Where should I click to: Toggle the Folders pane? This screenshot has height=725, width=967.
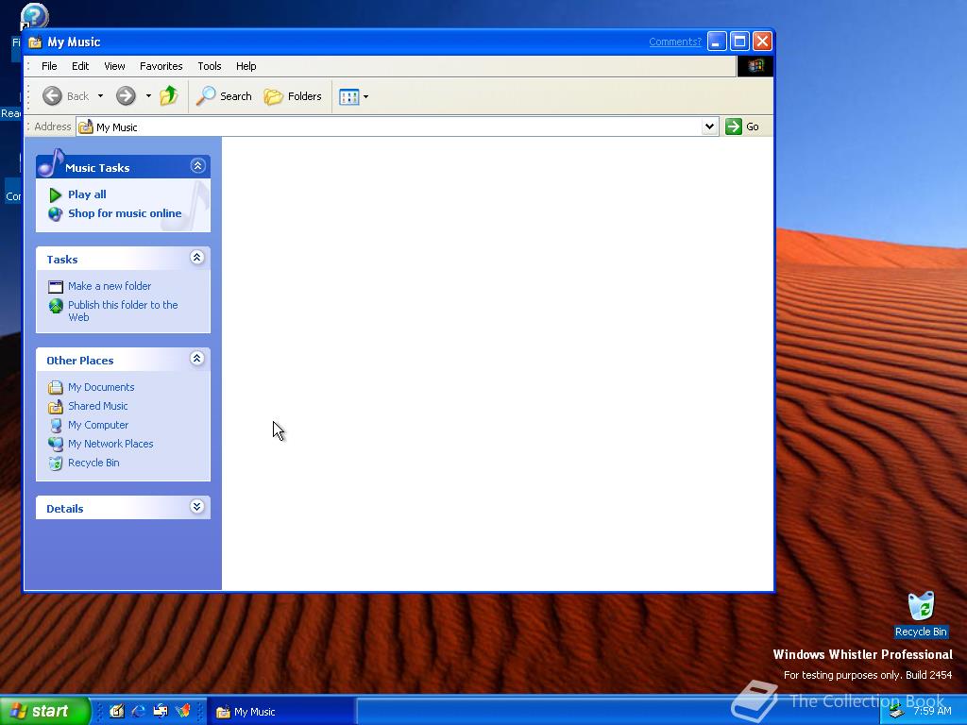pos(293,96)
